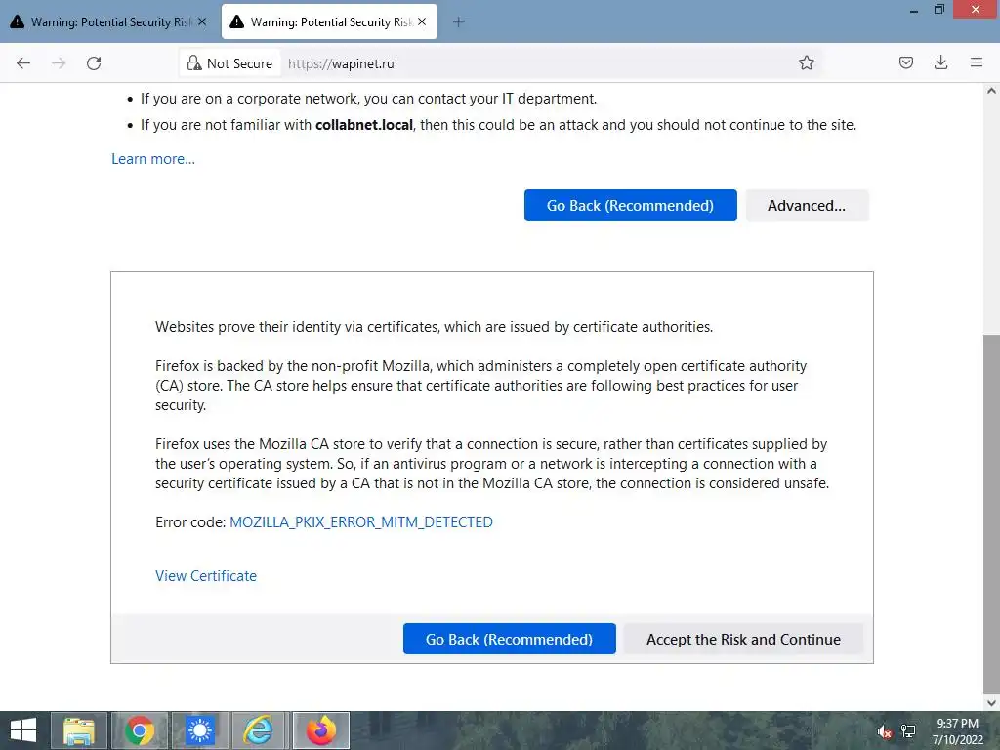This screenshot has width=1000, height=750.
Task: Toggle the Advanced... button
Action: (x=806, y=205)
